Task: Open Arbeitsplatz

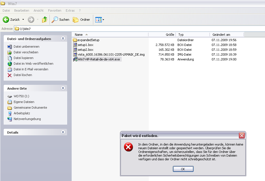Action: 22,113
